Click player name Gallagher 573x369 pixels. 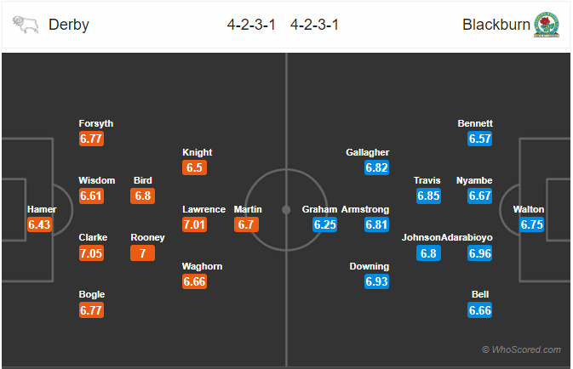[x=367, y=152]
